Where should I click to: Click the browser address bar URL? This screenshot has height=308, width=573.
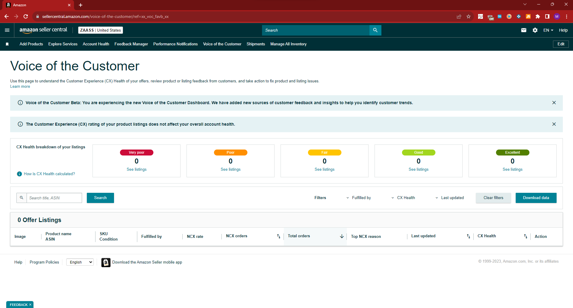[x=105, y=16]
